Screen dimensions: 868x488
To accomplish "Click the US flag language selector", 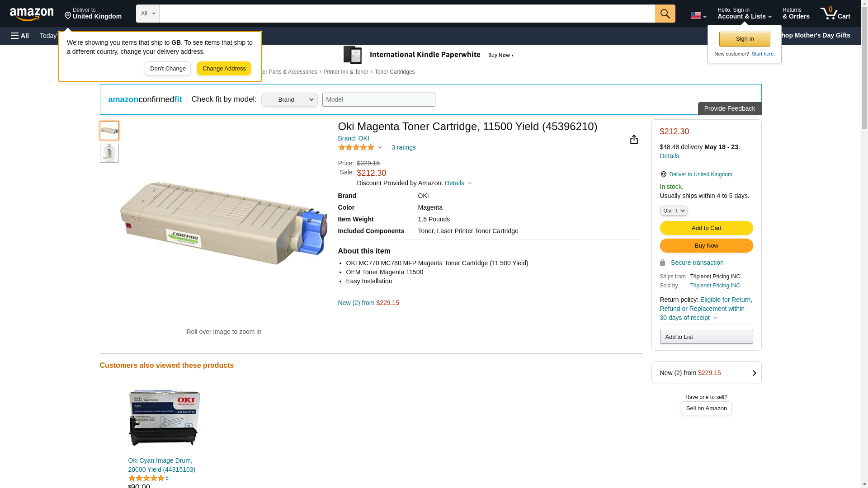I will pyautogui.click(x=698, y=15).
